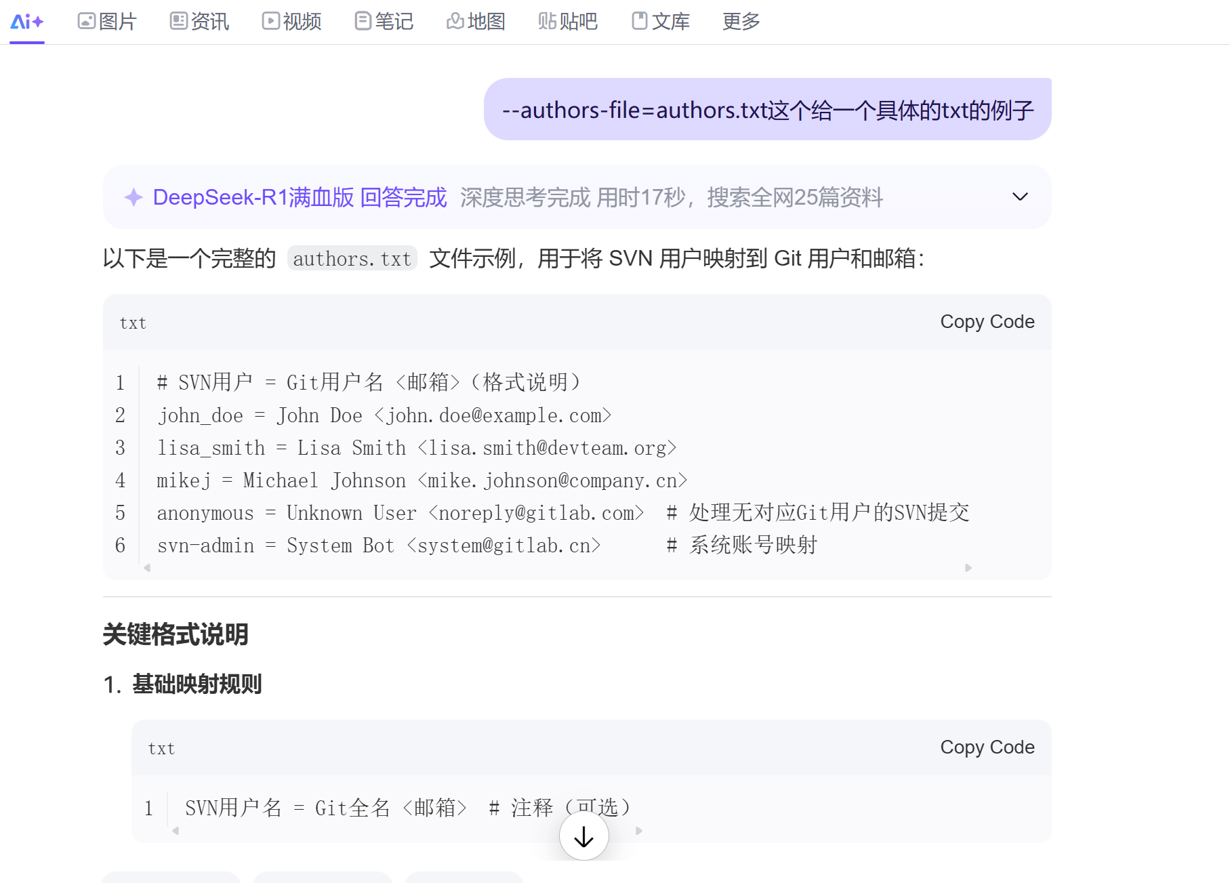Click the 笔记 notes icon
The width and height of the screenshot is (1230, 883).
click(362, 20)
